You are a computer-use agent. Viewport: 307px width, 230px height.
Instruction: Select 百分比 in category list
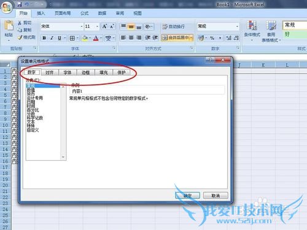coord(33,110)
